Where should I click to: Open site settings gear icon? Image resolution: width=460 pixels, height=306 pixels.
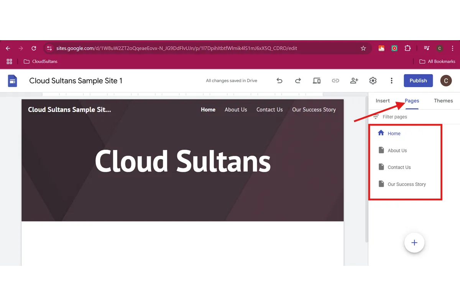click(373, 81)
